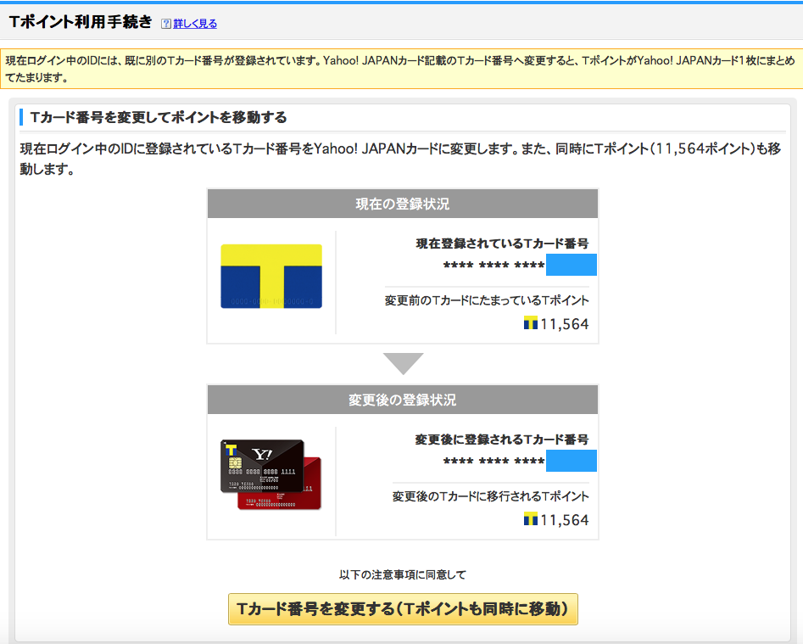The width and height of the screenshot is (803, 644).
Task: Click the gray downward arrow between panels
Action: pyautogui.click(x=403, y=363)
